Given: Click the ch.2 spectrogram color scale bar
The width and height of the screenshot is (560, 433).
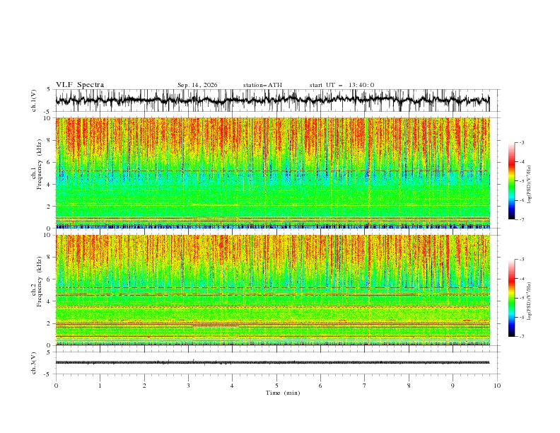Looking at the screenshot, I should pos(511,298).
